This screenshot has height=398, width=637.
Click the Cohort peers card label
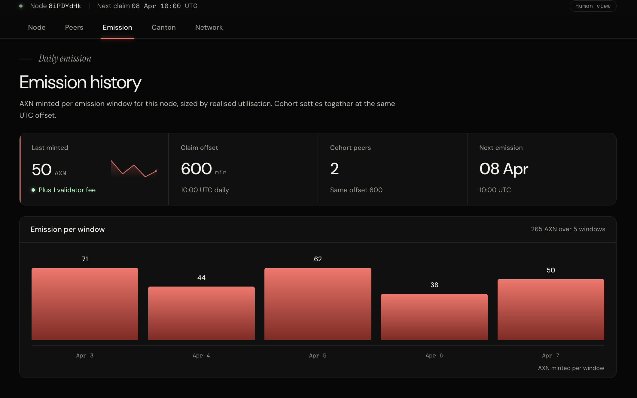(x=350, y=148)
